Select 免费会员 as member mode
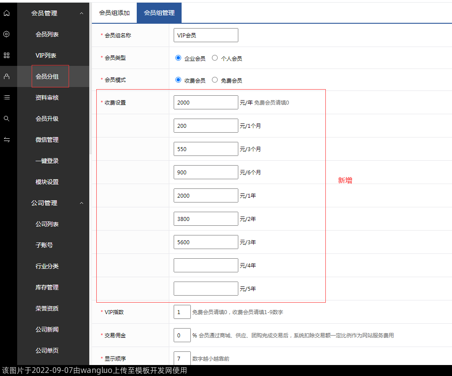Image resolution: width=452 pixels, height=376 pixels. [x=215, y=80]
